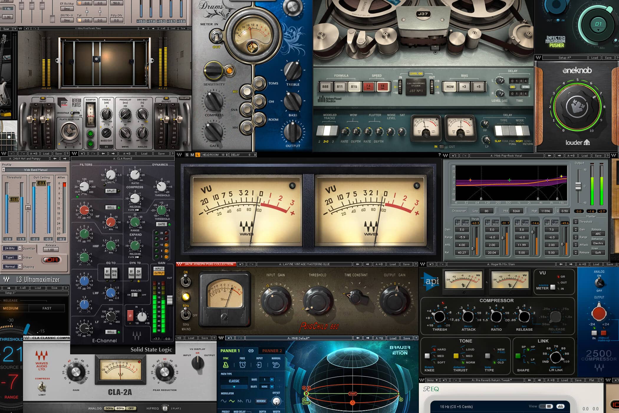Image resolution: width=619 pixels, height=413 pixels.
Task: Open the Skins dropdown in REQ toolbar
Action: (432, 380)
